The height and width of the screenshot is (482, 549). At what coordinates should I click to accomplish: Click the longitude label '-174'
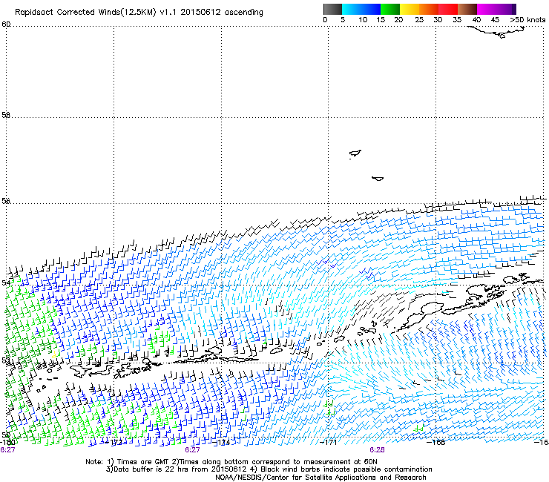(x=222, y=443)
